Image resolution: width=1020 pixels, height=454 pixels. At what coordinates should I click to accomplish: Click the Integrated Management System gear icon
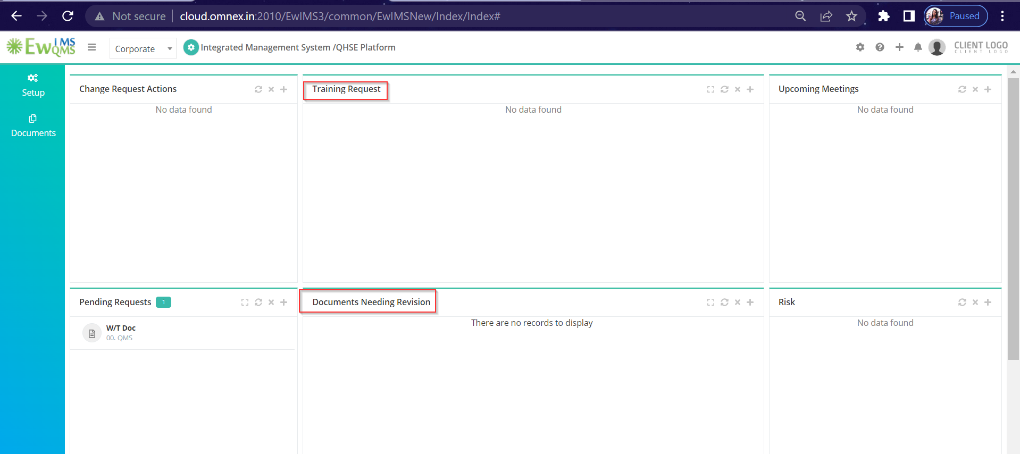[x=191, y=47]
